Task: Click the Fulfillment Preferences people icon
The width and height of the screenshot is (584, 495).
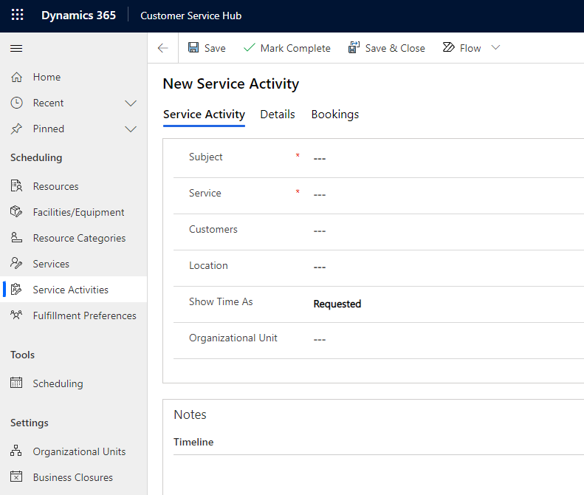Action: pyautogui.click(x=16, y=315)
